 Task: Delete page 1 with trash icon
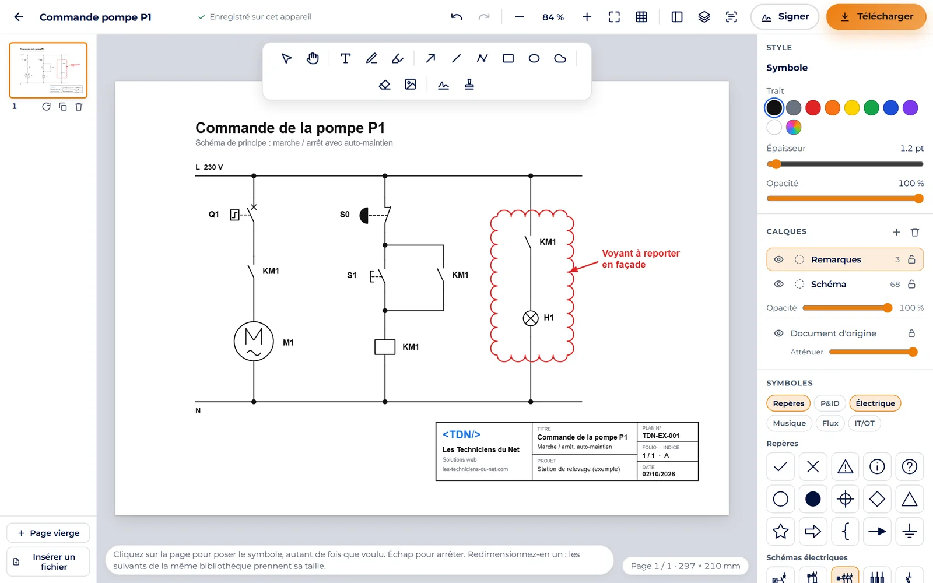[x=79, y=107]
